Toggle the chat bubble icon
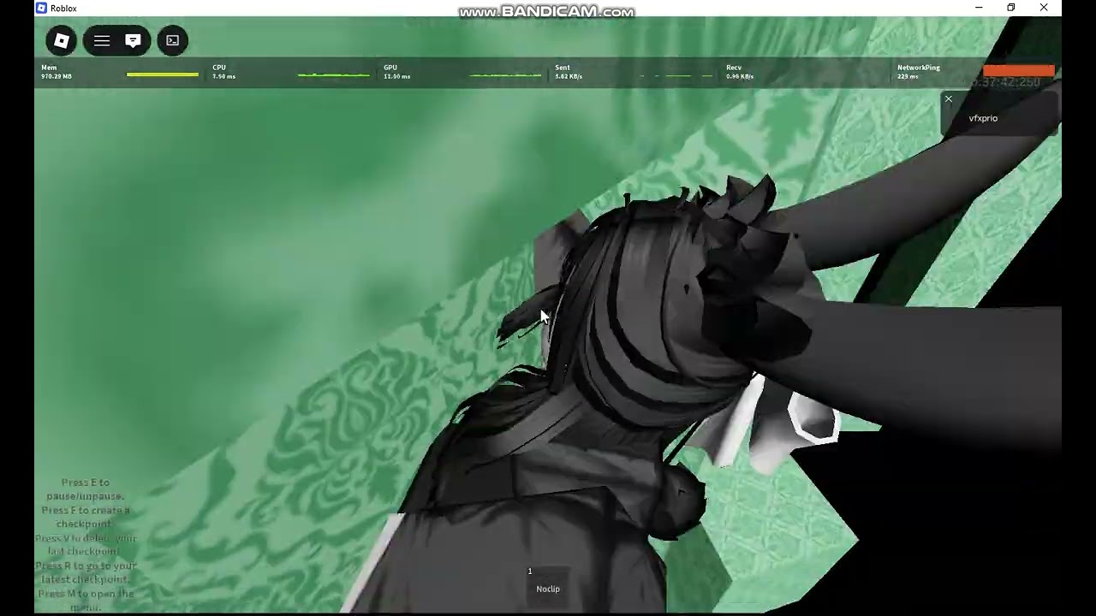1096x616 pixels. [x=133, y=40]
